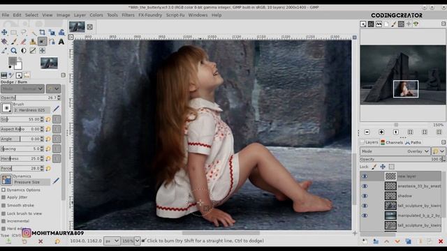Click the background white color swatch
The width and height of the screenshot is (447, 251).
coord(18,66)
